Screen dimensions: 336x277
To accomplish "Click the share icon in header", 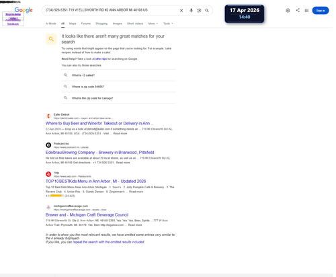I will (298, 10).
